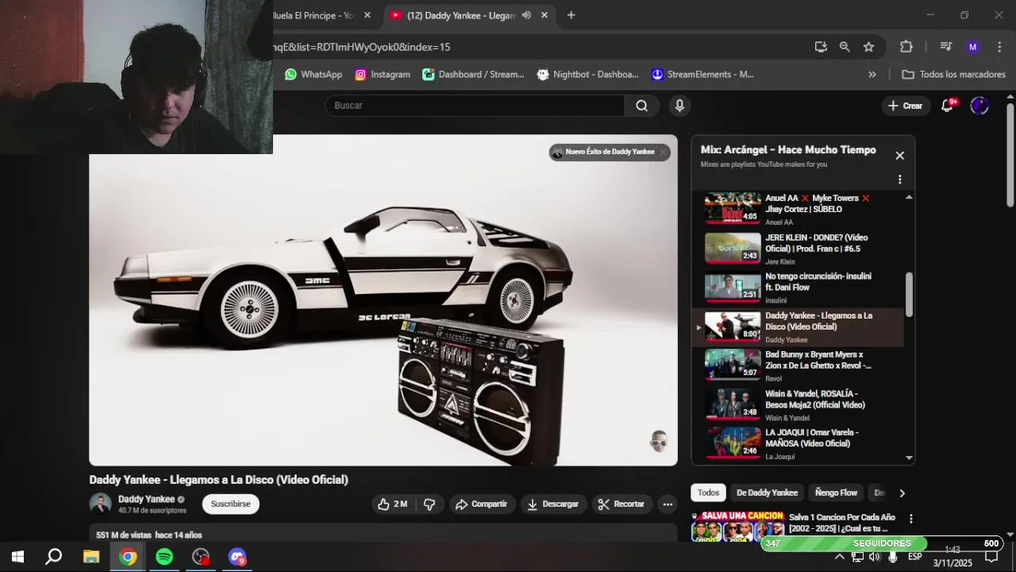1016x572 pixels.
Task: Open Windows taskbar search
Action: pos(54,557)
